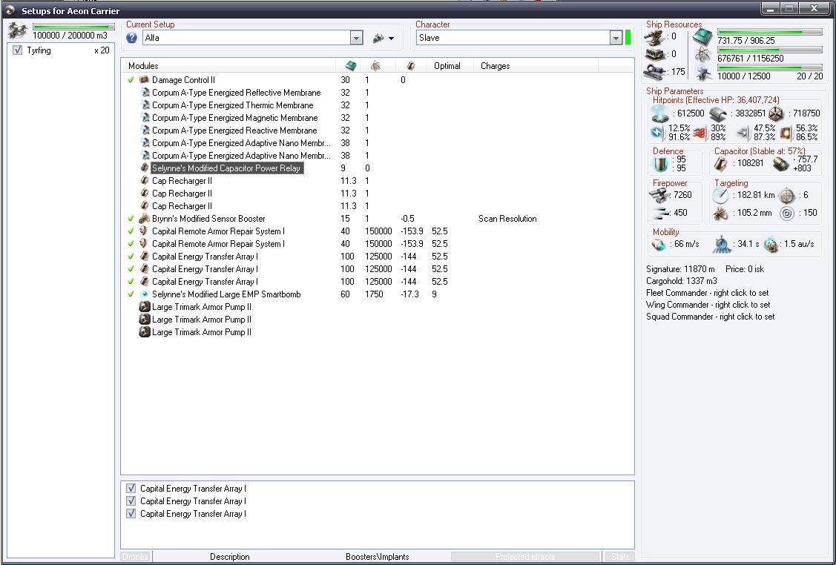836x565 pixels.
Task: Switch to the Drones tab
Action: tap(136, 556)
